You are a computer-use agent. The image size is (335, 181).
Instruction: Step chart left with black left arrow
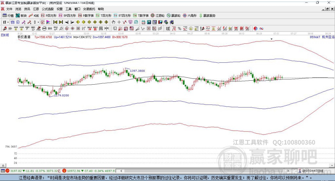[67, 22]
